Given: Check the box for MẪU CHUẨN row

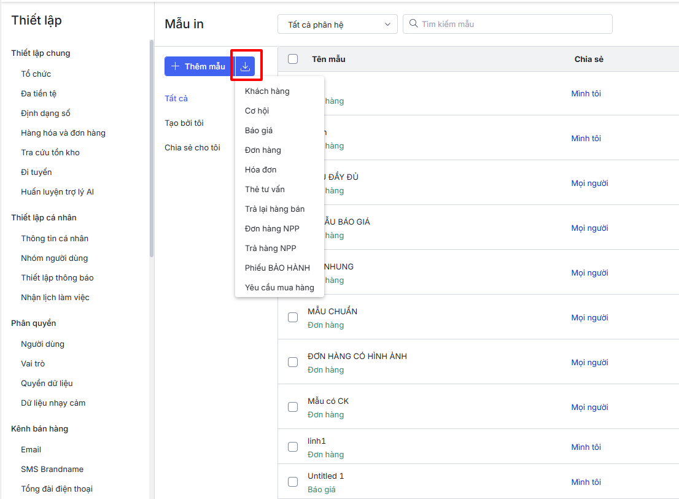Looking at the screenshot, I should 293,317.
